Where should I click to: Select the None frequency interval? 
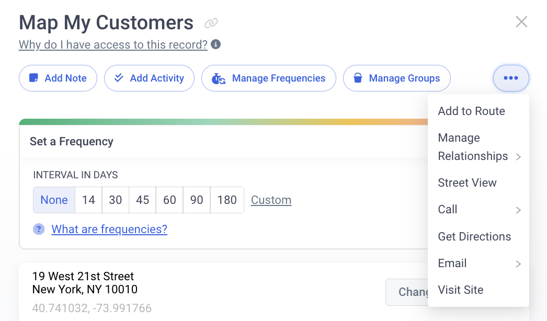click(54, 200)
